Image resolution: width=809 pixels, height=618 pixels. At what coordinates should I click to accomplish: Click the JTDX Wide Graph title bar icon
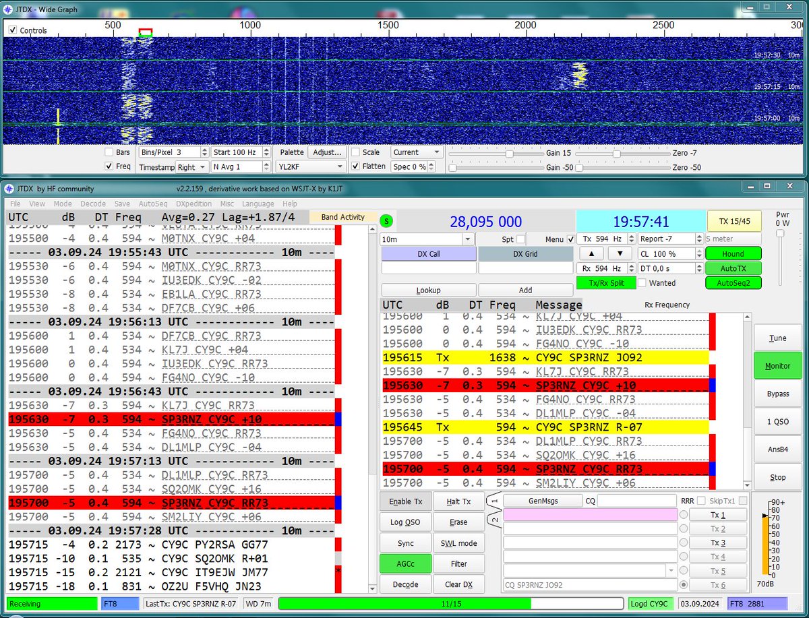[8, 9]
